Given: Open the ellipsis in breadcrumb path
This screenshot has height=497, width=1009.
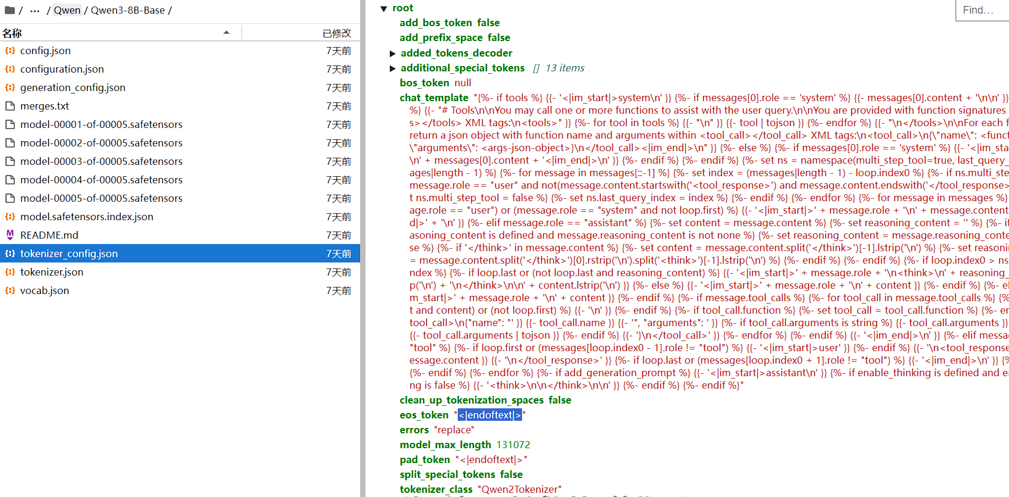Looking at the screenshot, I should pyautogui.click(x=35, y=10).
